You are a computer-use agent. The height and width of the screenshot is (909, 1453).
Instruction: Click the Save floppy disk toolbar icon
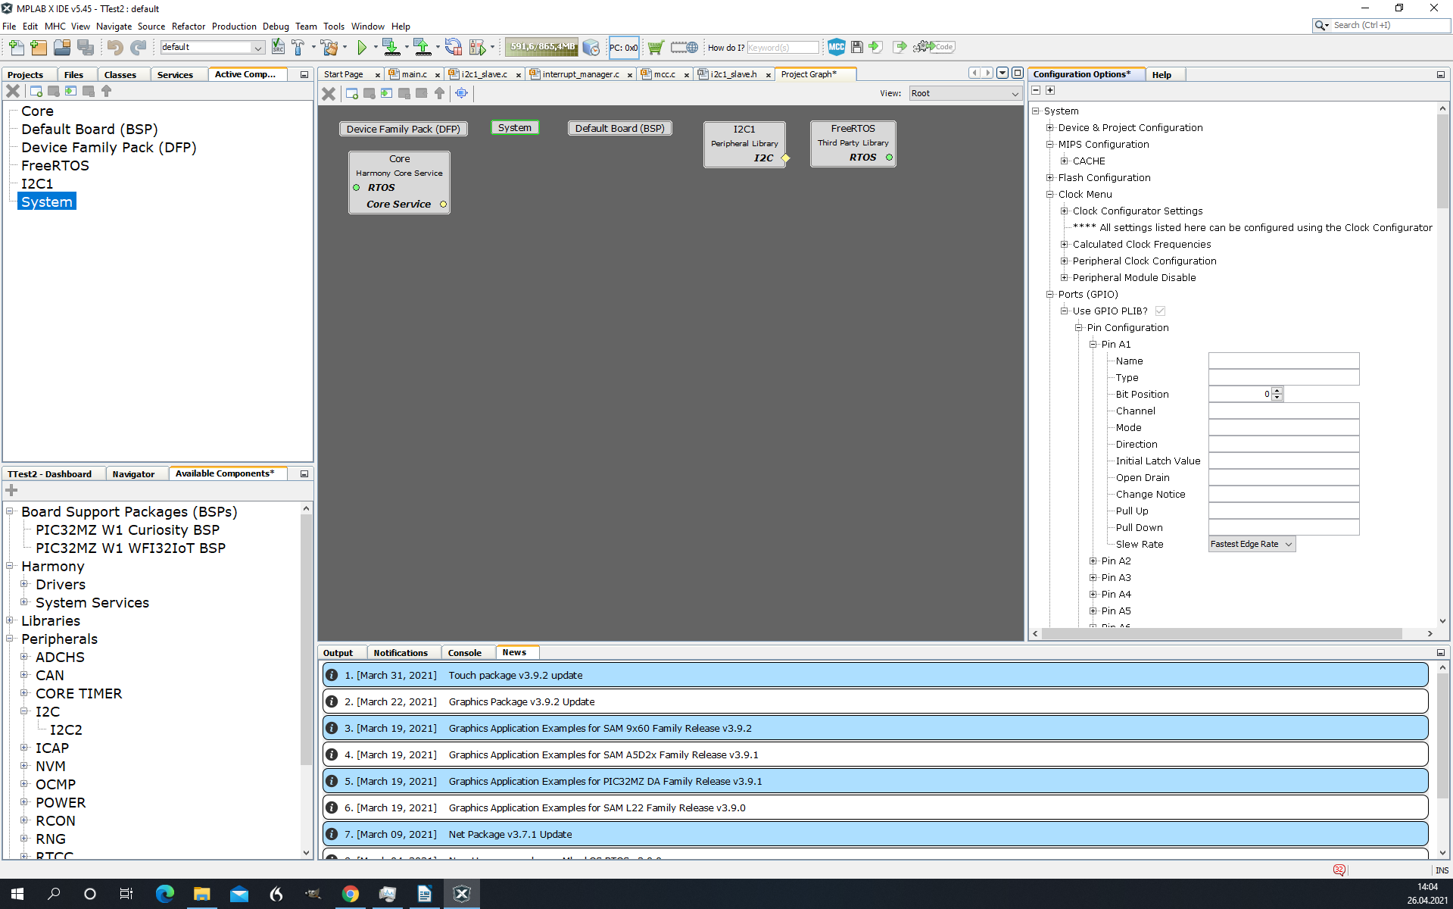857,47
